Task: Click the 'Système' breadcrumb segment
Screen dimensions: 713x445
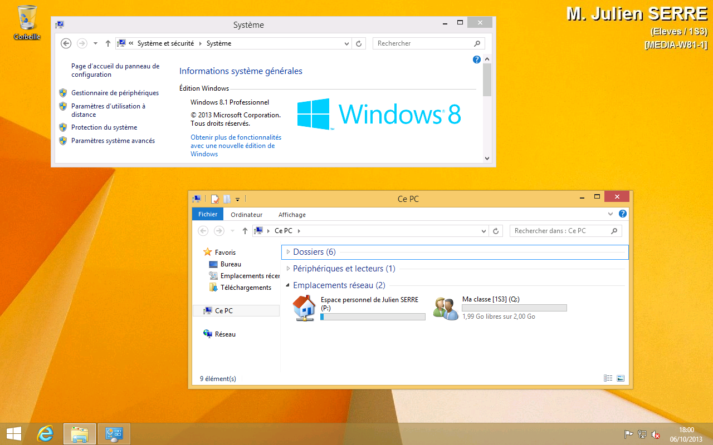Action: tap(219, 43)
